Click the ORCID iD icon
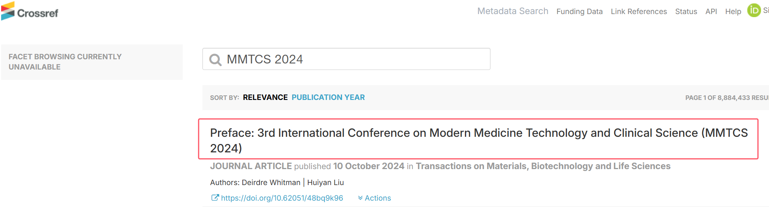The width and height of the screenshot is (769, 209). 754,10
